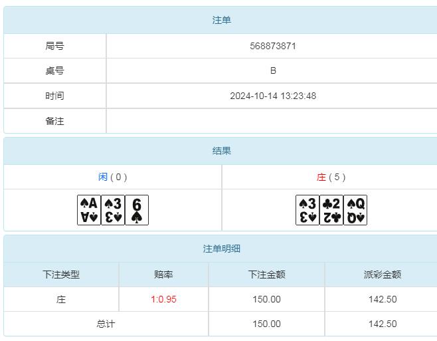Click the timestamp 2024-10-14 13:23:48
This screenshot has height=341, width=437.
273,96
